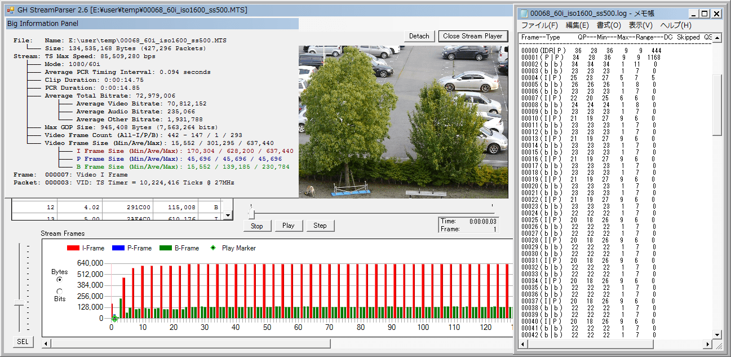Open the 編集(E) menu in Notepad
731x357 pixels.
pyautogui.click(x=577, y=25)
